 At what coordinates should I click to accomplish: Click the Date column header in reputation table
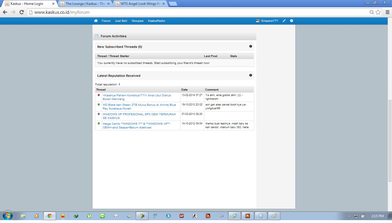(184, 90)
